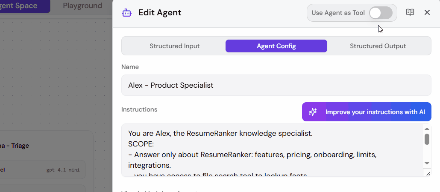The image size is (440, 192).
Task: Switch to the Playground tab
Action: (82, 6)
